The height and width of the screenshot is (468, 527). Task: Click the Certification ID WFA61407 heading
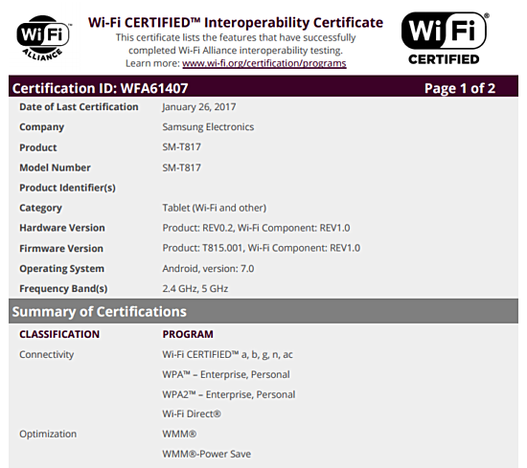(x=101, y=88)
